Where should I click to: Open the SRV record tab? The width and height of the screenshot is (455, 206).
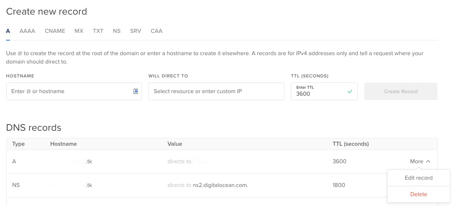[136, 31]
